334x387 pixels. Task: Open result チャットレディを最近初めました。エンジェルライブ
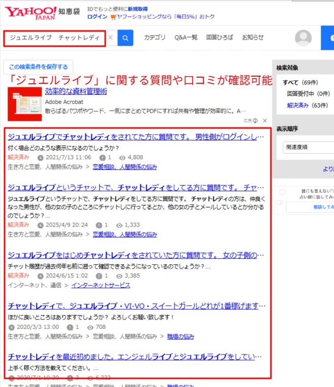click(135, 357)
